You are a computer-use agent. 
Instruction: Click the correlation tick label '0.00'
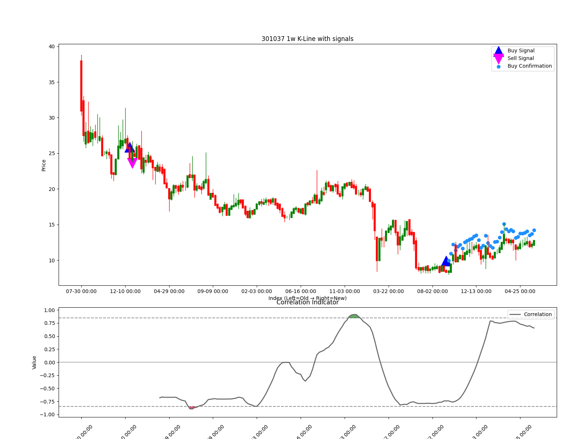click(49, 363)
